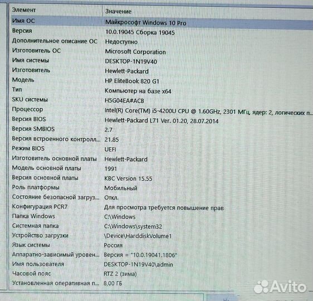Click SKU value 'H5G04EA#ACB'

pos(124,101)
